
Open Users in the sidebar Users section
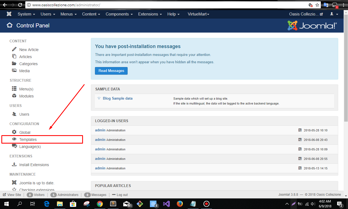point(24,114)
